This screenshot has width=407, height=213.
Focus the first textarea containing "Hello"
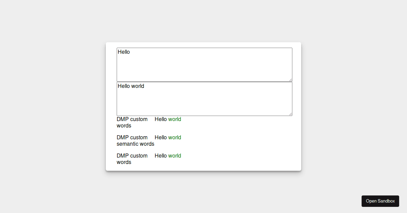[205, 65]
